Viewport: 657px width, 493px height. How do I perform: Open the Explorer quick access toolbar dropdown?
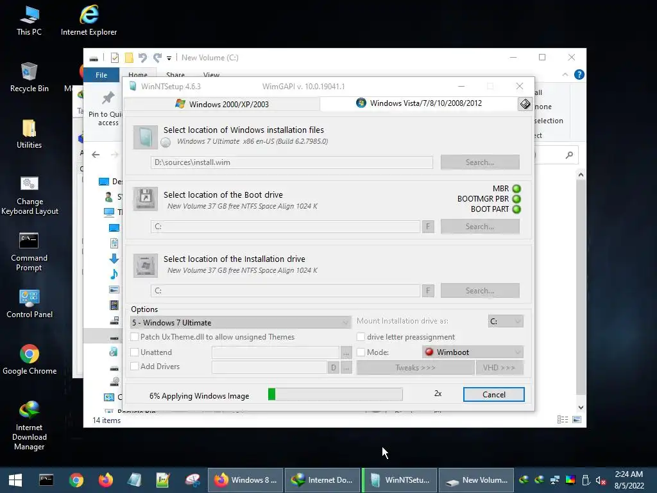pos(169,58)
